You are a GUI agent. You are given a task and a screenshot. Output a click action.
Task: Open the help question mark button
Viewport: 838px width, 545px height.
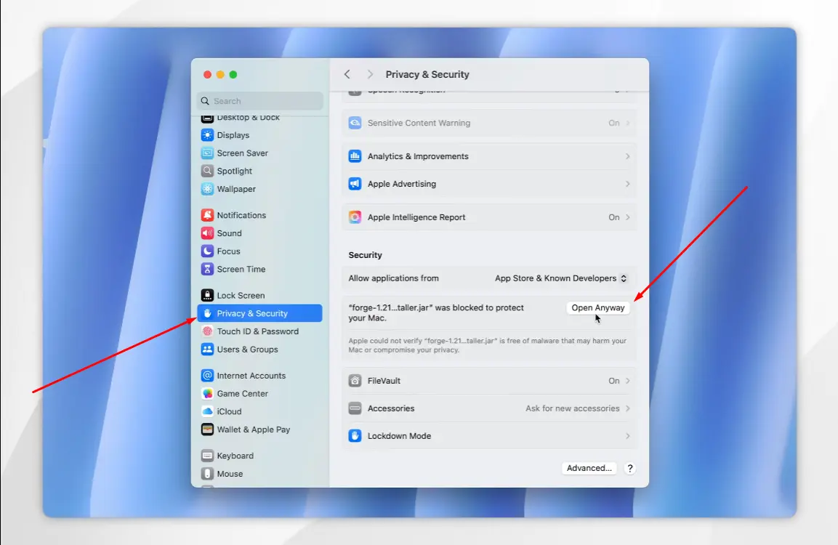tap(630, 468)
